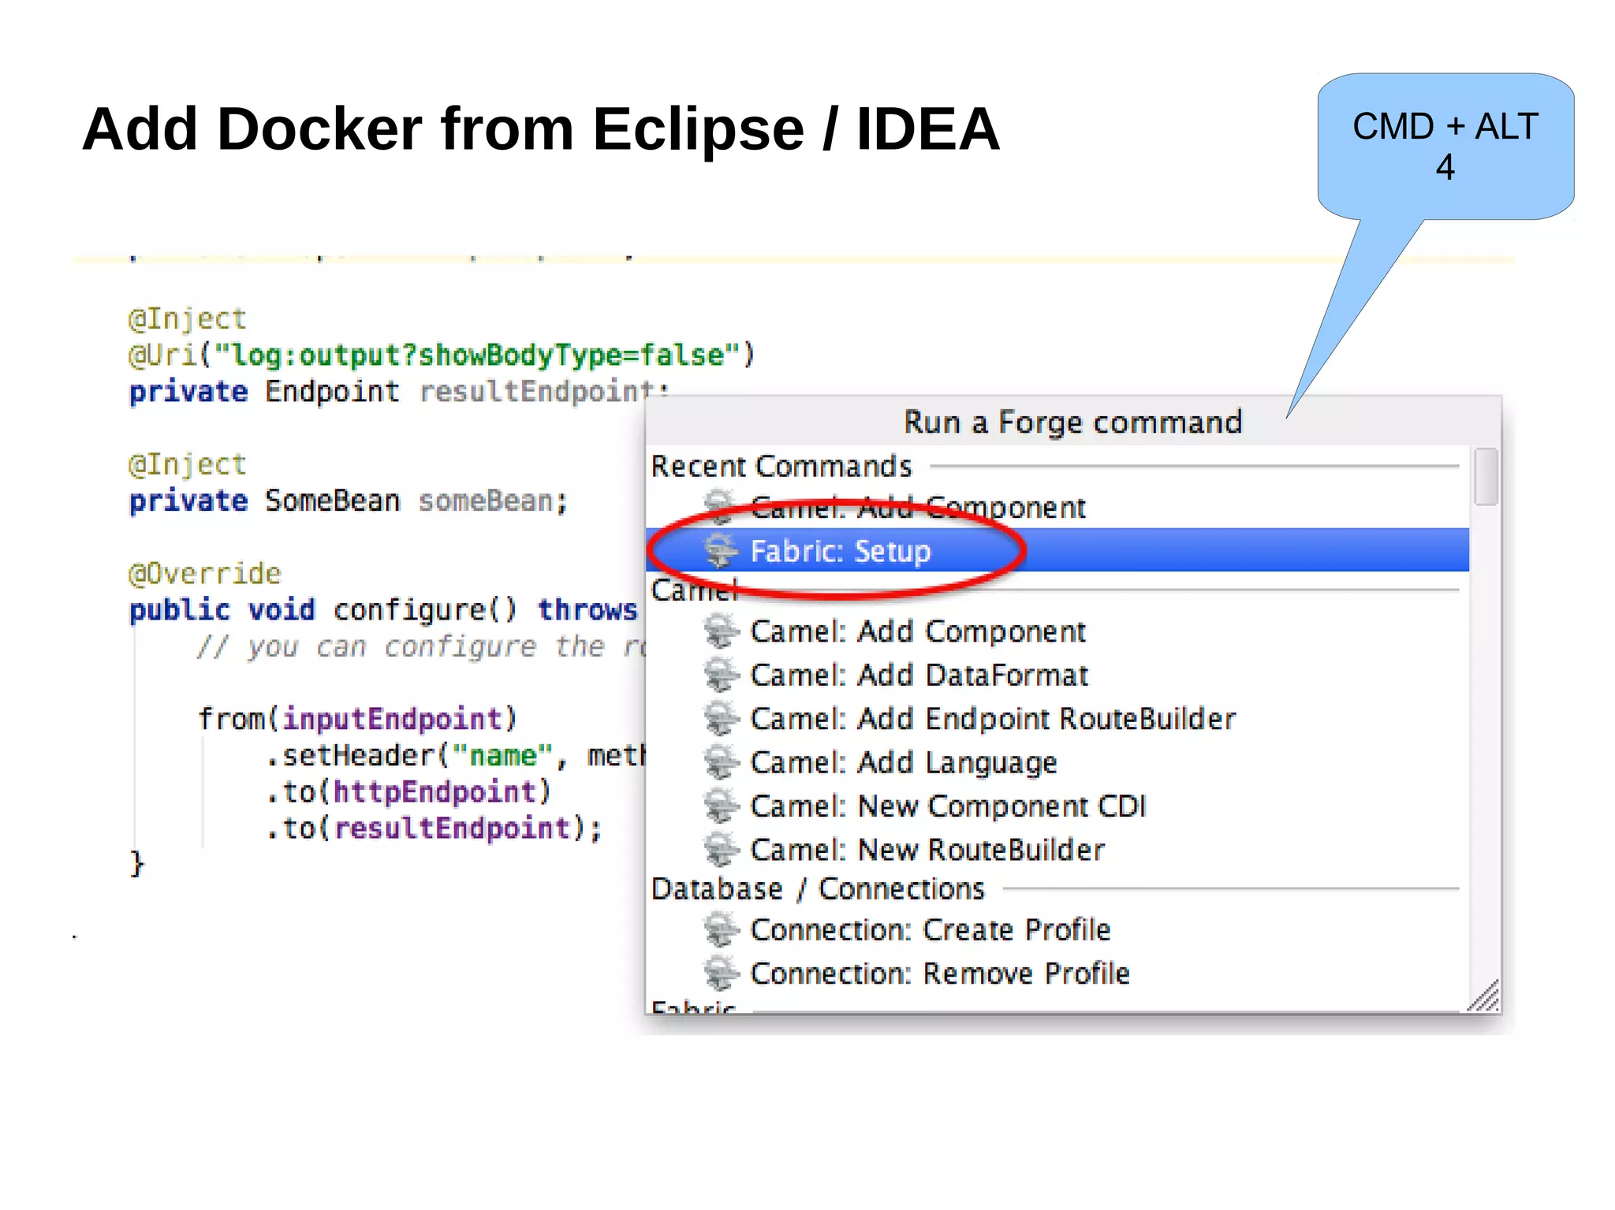This screenshot has height=1210, width=1615.
Task: Choose Camel: Add Component under Camel section
Action: tap(918, 631)
